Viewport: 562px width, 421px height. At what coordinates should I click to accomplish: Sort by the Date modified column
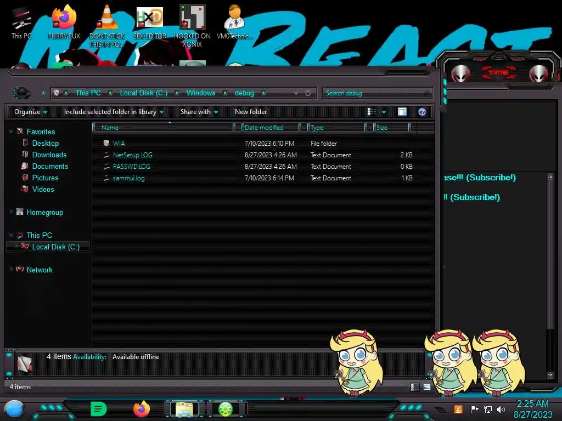click(x=271, y=128)
